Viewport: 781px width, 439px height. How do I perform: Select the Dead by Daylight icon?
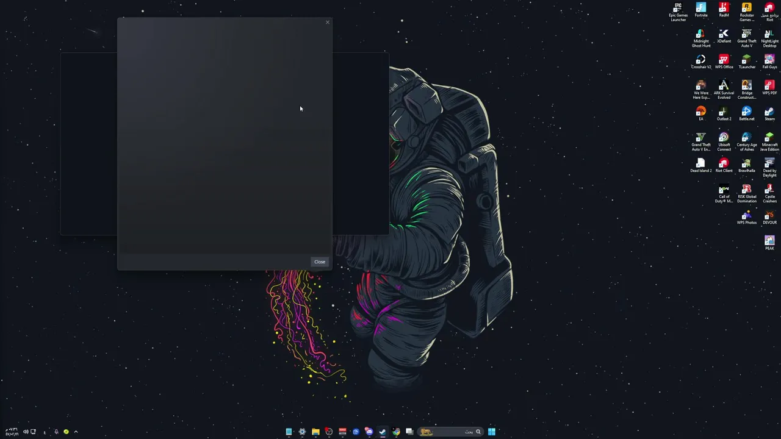click(769, 168)
